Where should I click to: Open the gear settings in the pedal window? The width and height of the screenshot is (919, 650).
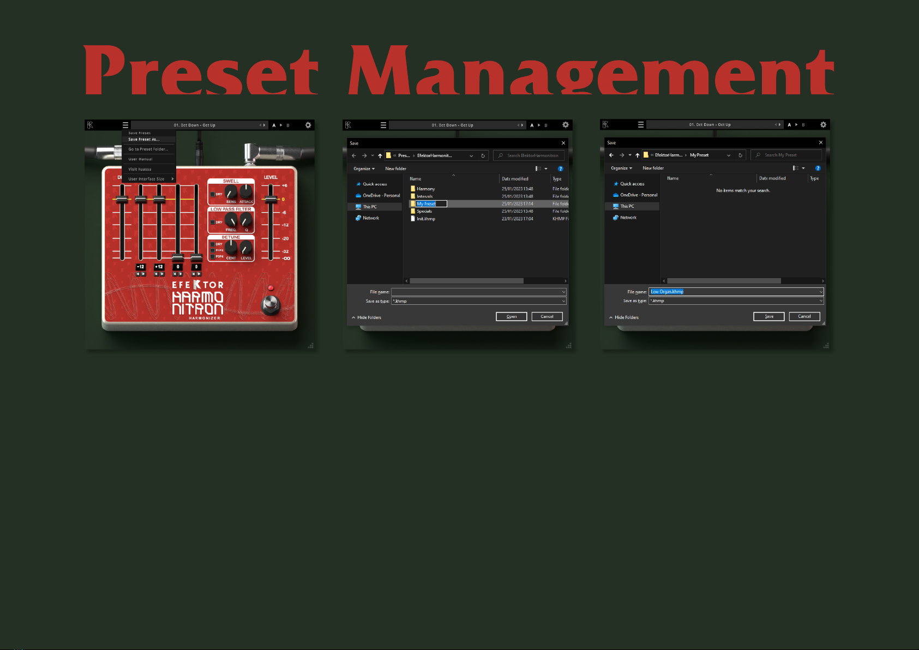(x=308, y=125)
